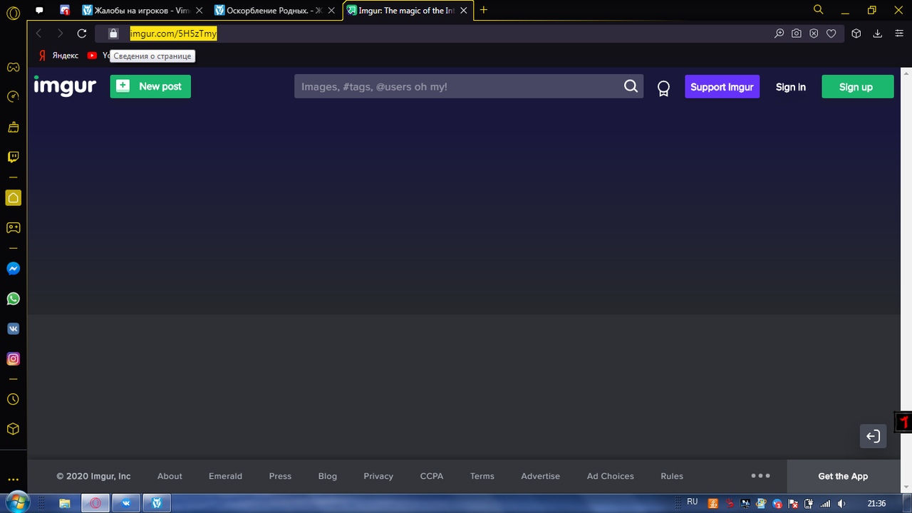Image resolution: width=912 pixels, height=513 pixels.
Task: Click the Sign up button
Action: [856, 87]
